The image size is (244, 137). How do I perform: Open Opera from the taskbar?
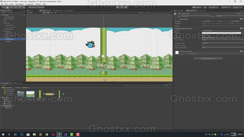click(x=53, y=134)
